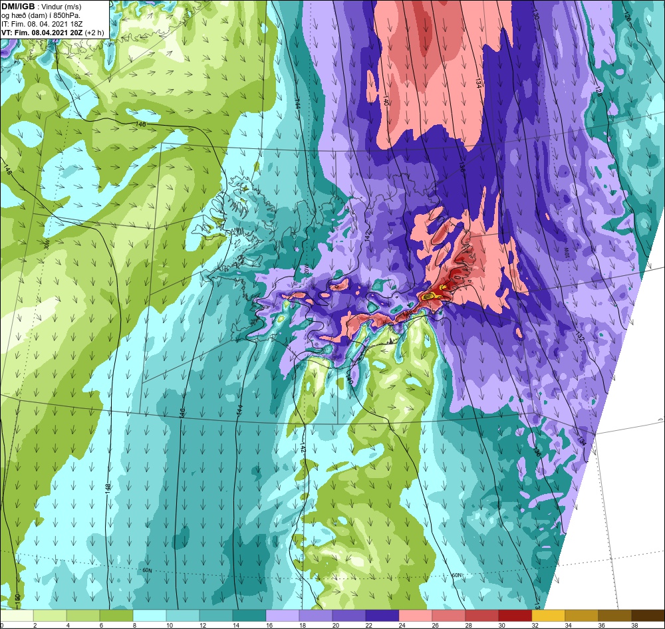Click the 36–38 m/s brown legend swatch
Viewport: 665px width, 629px height.
[x=614, y=616]
